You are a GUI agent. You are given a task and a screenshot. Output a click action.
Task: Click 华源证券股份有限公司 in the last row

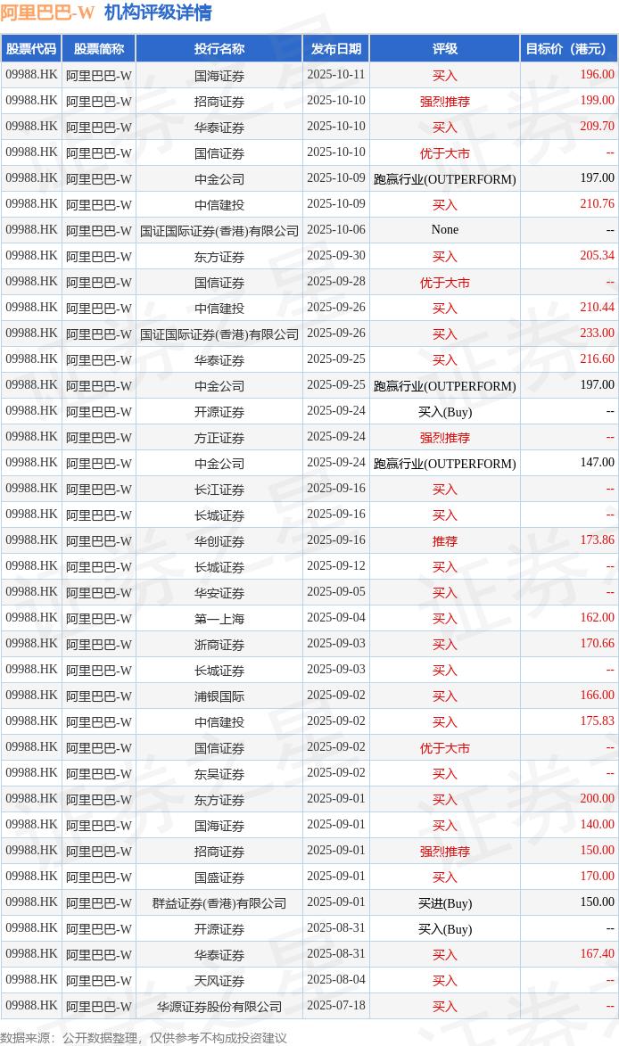coord(219,1006)
